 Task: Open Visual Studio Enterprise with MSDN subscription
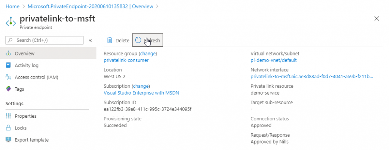coord(141,93)
